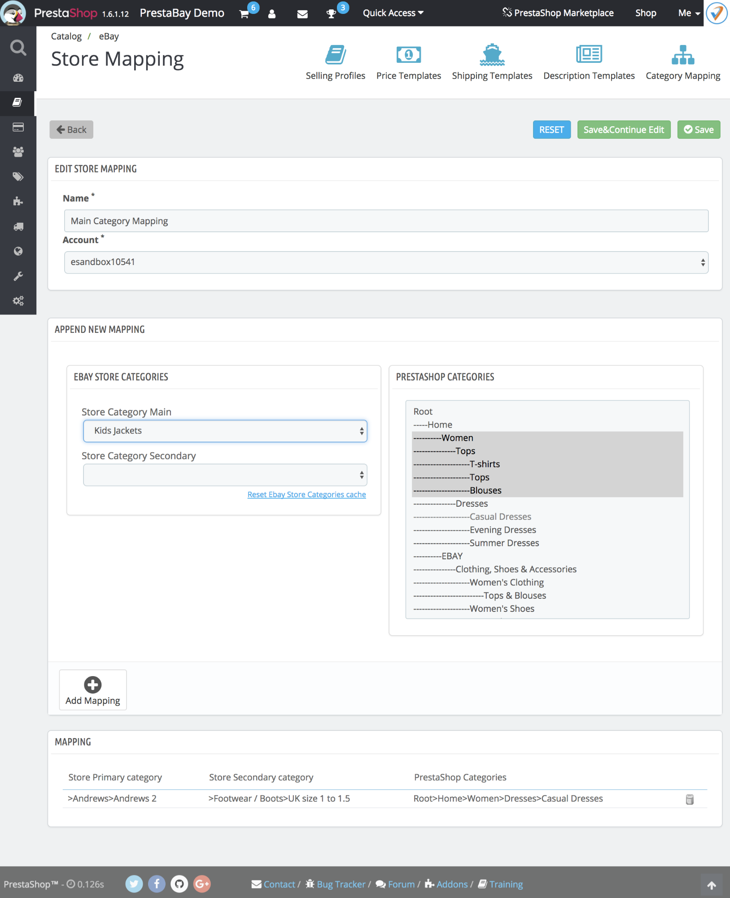
Task: Focus the Name input field
Action: click(386, 221)
